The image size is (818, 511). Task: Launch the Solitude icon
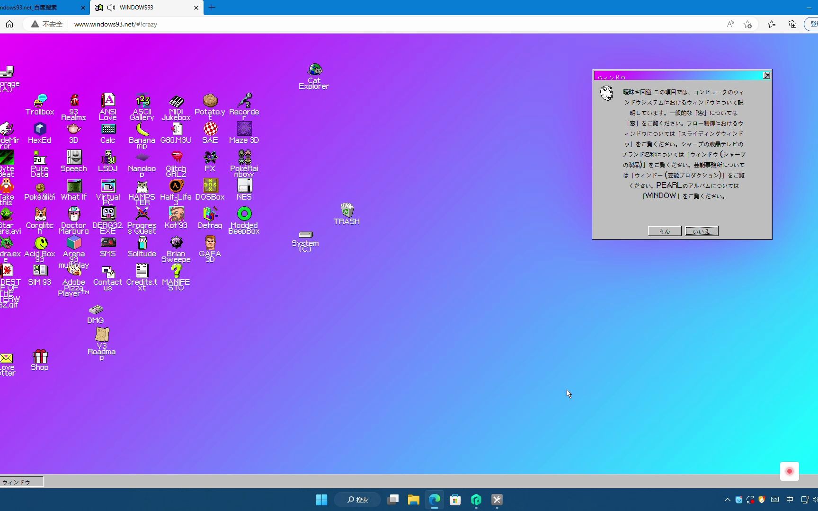(142, 246)
